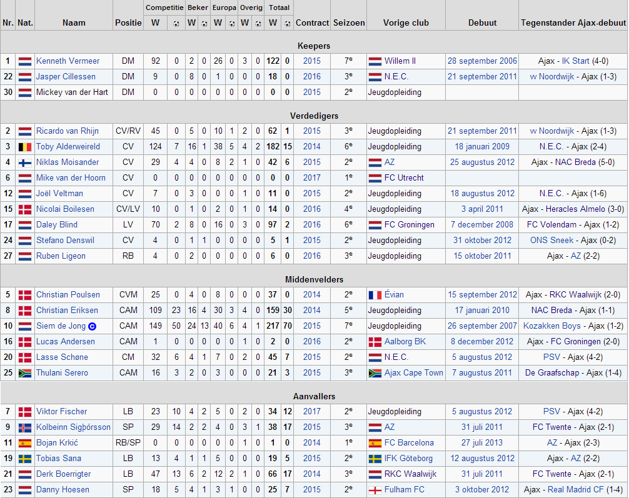Click the Danish flag beside Aalborg BK

[375, 342]
